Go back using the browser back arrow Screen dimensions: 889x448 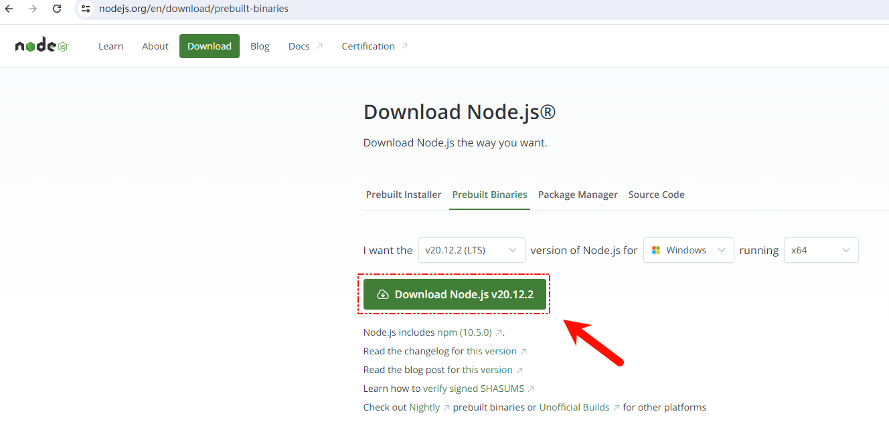click(x=9, y=9)
